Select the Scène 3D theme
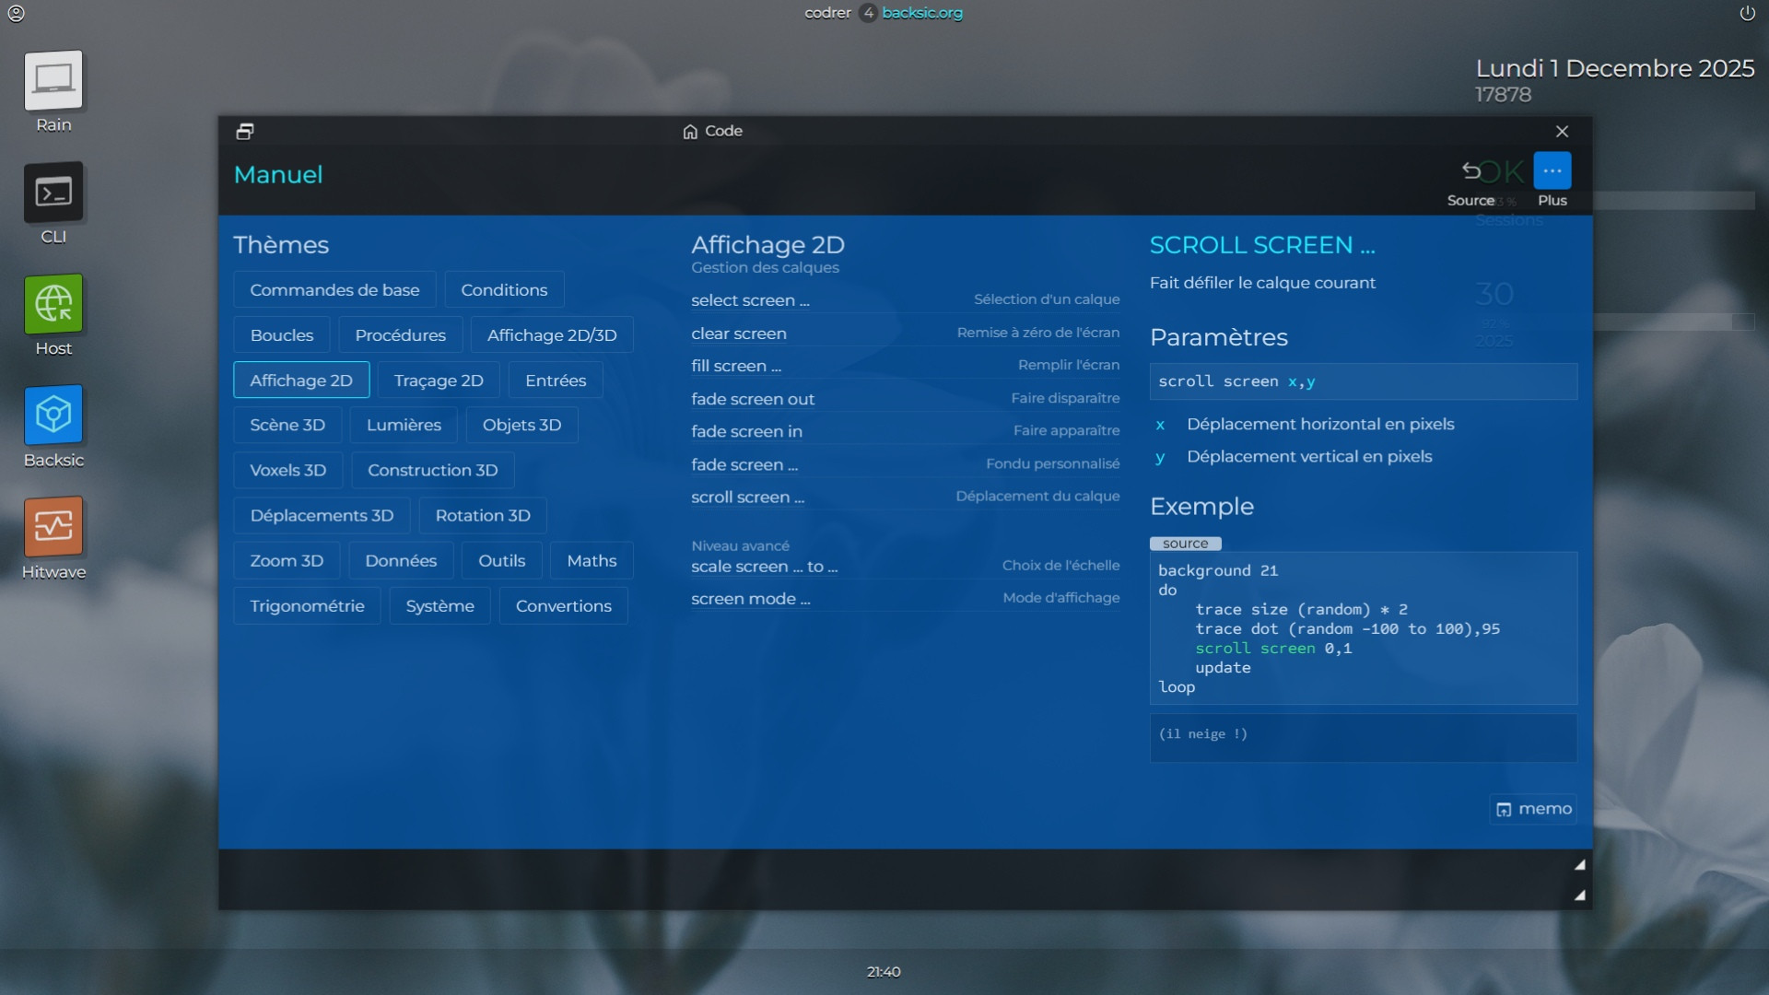The height and width of the screenshot is (995, 1769). tap(287, 425)
